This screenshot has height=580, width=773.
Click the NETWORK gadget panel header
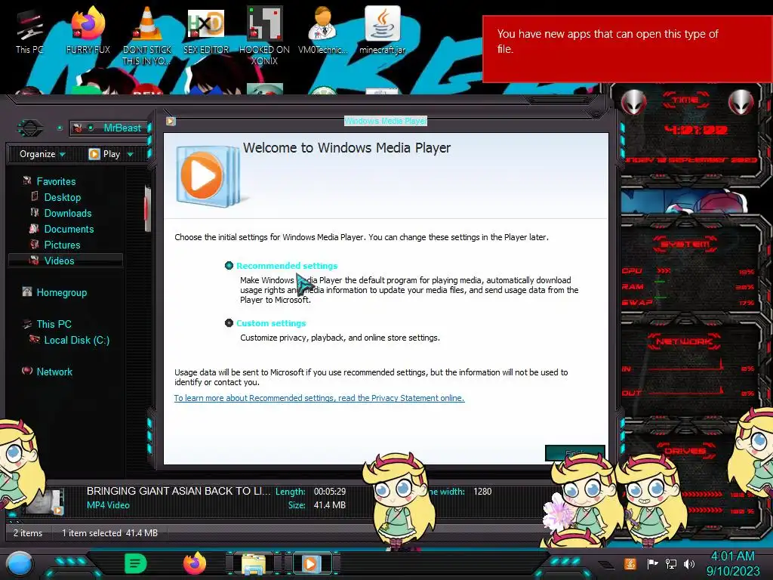(x=684, y=341)
